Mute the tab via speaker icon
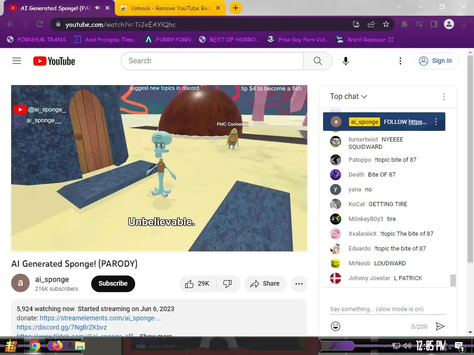The height and width of the screenshot is (355, 474). (97, 8)
